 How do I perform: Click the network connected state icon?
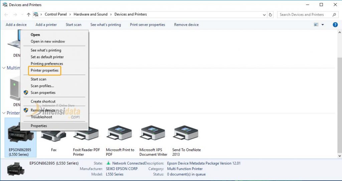tap(108, 163)
